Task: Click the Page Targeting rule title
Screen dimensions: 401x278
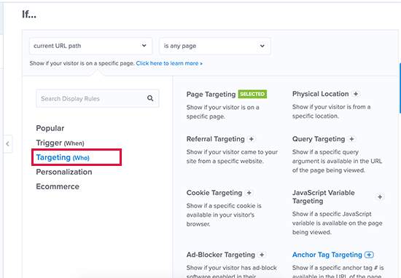Action: pyautogui.click(x=211, y=94)
